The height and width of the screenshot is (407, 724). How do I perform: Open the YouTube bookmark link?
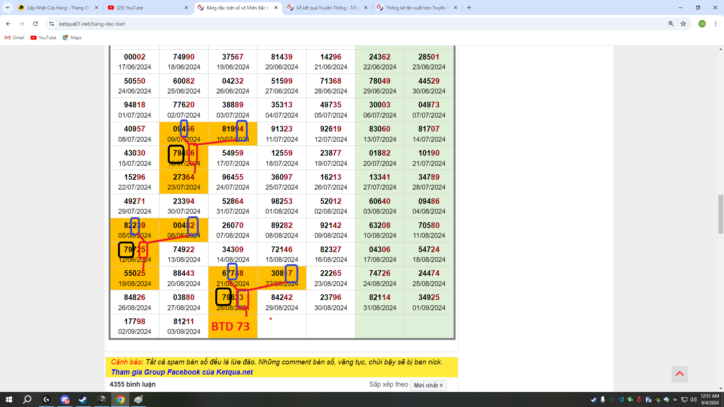(43, 38)
